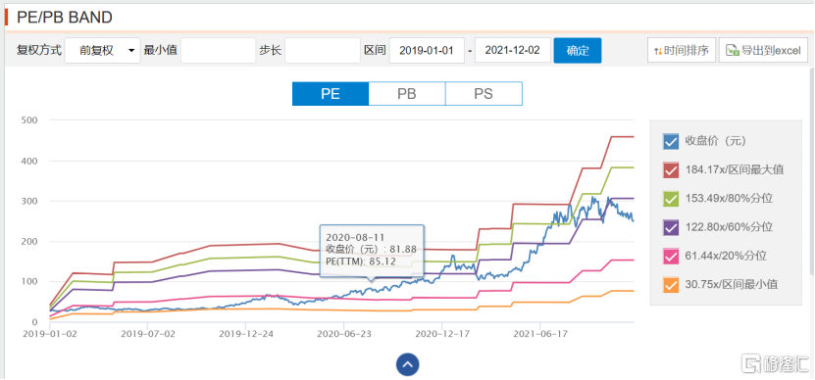This screenshot has height=380, width=815.
Task: Switch to the PB tab
Action: coord(407,94)
